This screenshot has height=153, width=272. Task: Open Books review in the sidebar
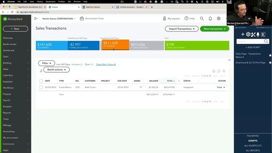point(10,44)
